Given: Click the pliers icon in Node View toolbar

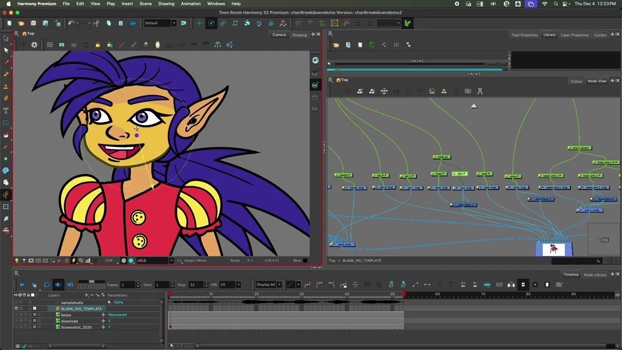Looking at the screenshot, I should 480,91.
